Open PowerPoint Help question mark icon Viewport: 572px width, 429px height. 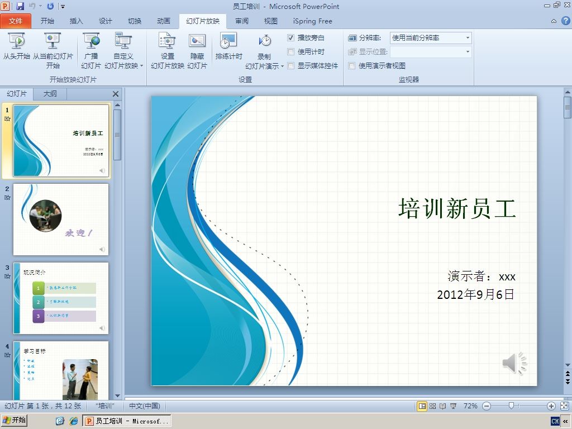(565, 21)
